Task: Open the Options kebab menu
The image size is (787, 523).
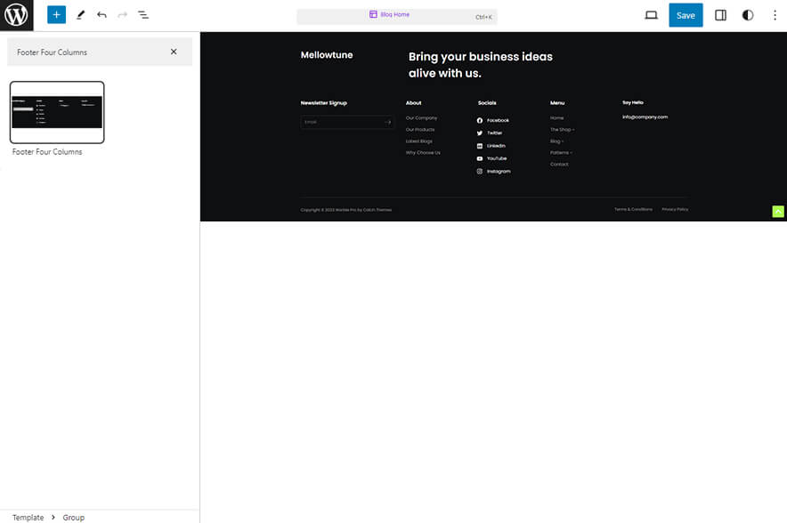Action: (x=775, y=14)
